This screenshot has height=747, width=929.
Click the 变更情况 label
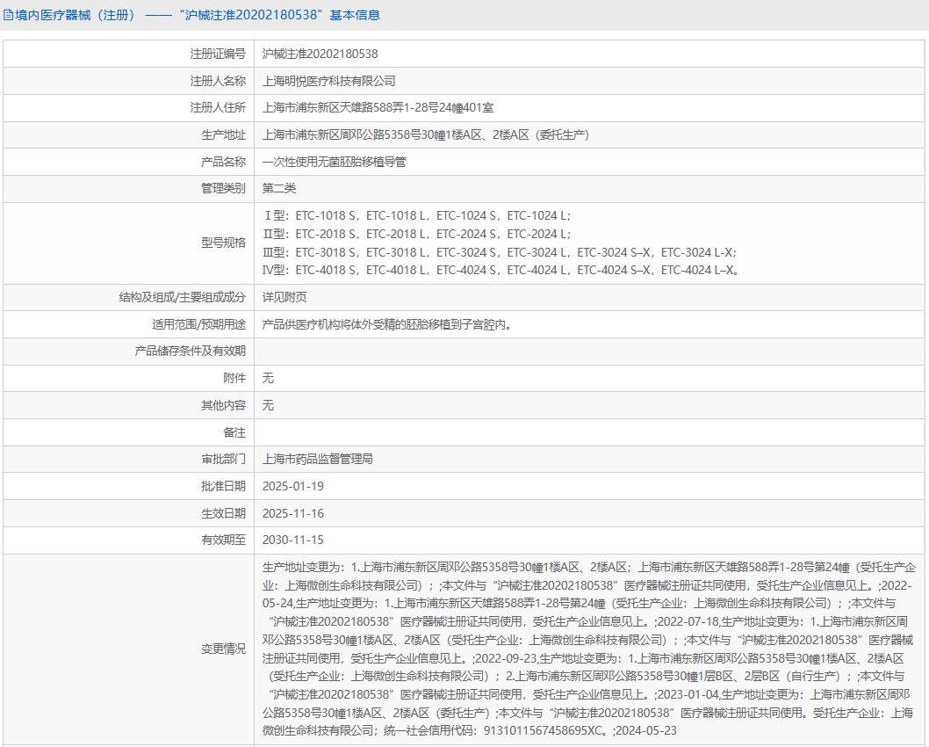click(223, 649)
